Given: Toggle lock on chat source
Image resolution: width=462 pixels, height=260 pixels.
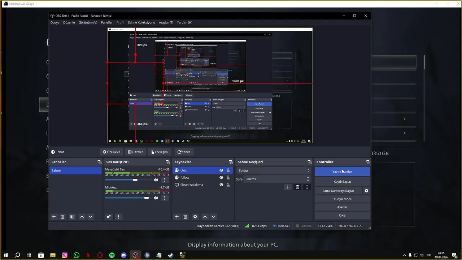Looking at the screenshot, I should (x=228, y=170).
